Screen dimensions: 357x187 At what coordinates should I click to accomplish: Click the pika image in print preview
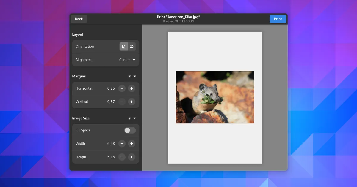click(x=215, y=97)
